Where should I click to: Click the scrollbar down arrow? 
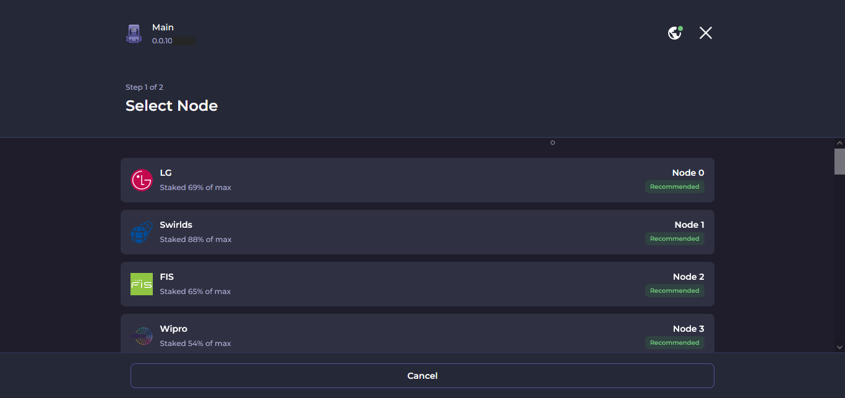click(839, 347)
